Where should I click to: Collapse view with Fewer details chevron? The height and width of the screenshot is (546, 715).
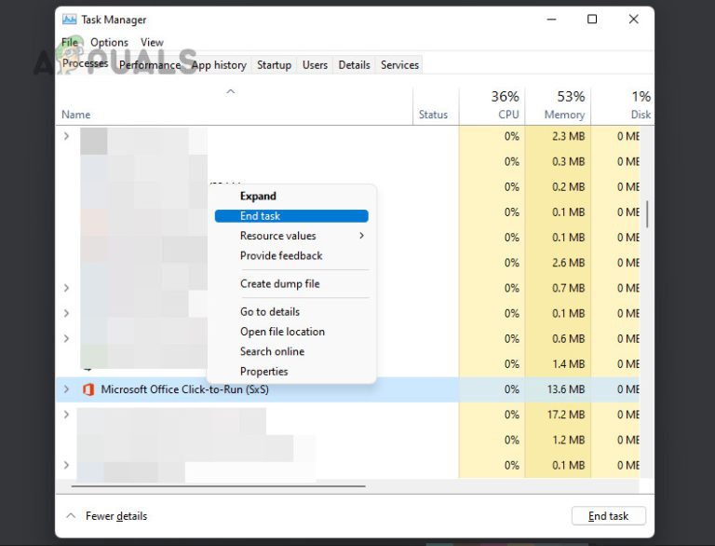(71, 515)
